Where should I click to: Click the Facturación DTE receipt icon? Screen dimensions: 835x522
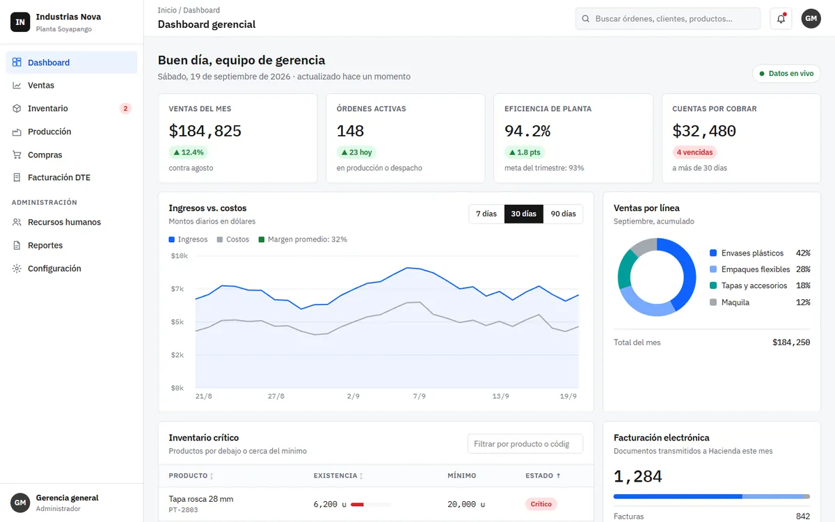tap(17, 177)
